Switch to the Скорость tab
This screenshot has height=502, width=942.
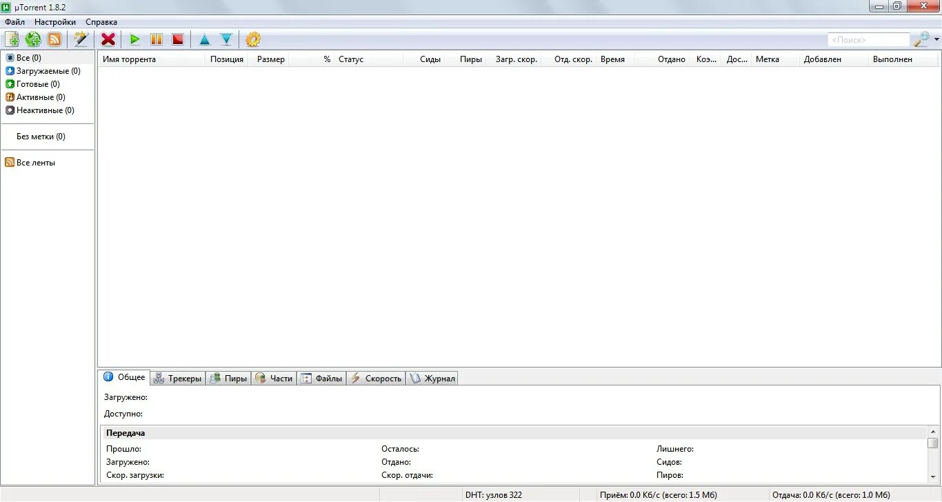click(x=376, y=379)
